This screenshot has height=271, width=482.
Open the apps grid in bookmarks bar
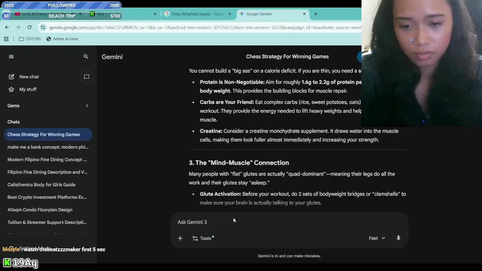point(6,39)
